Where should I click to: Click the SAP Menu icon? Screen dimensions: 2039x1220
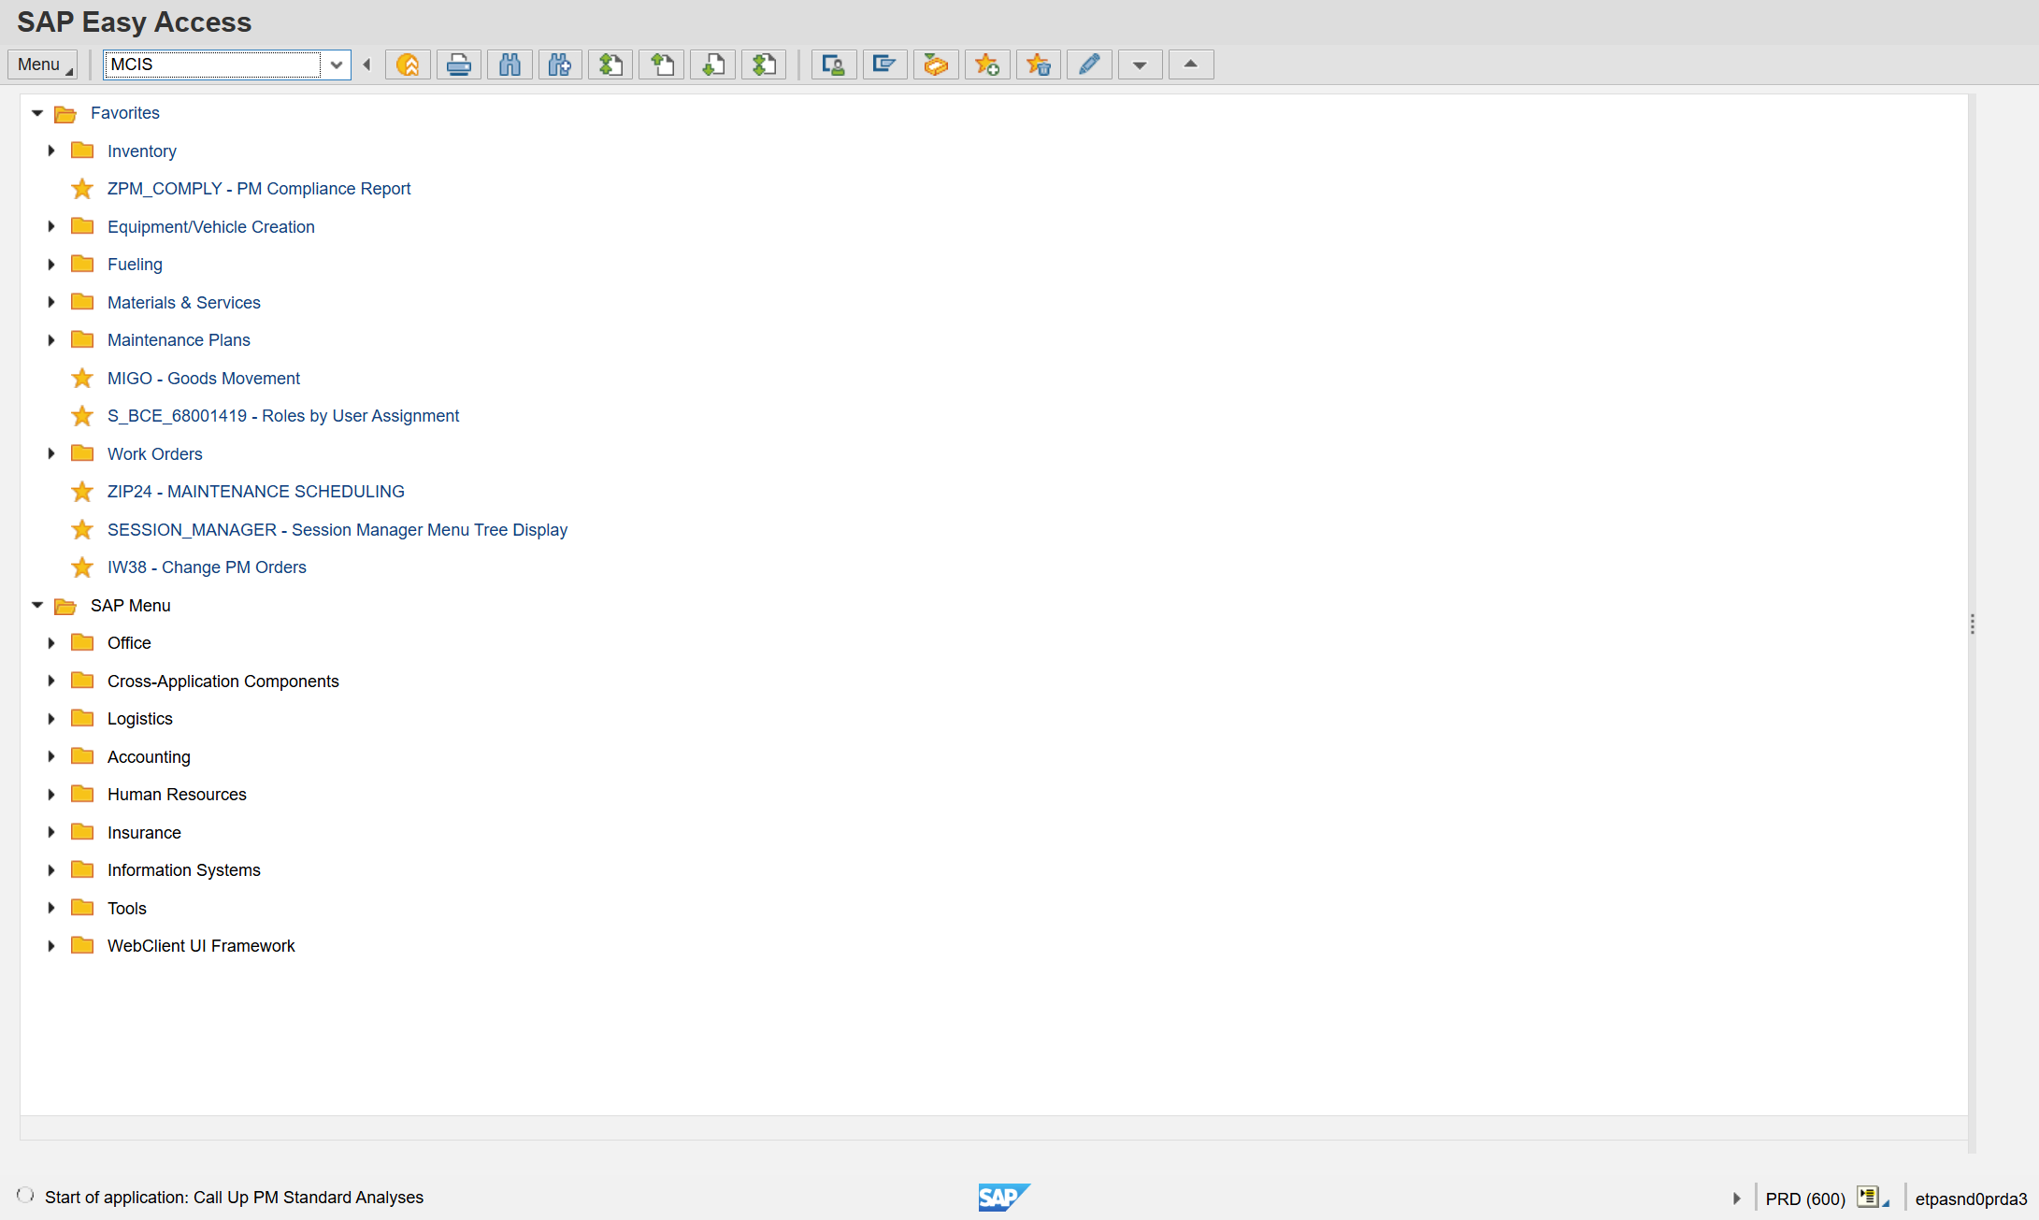(x=884, y=65)
